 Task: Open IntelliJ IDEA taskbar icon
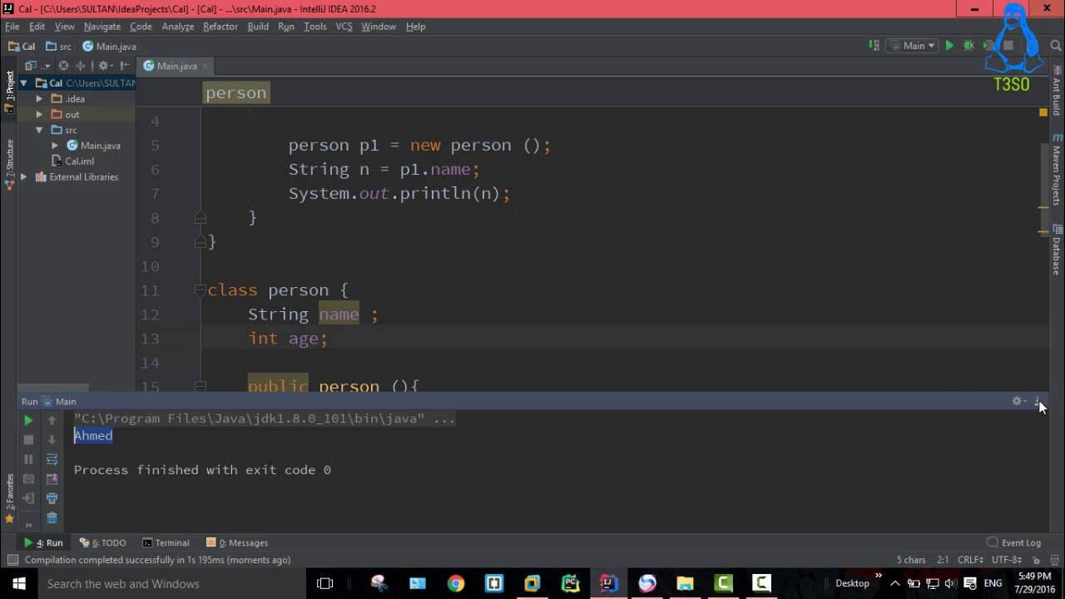[x=608, y=583]
